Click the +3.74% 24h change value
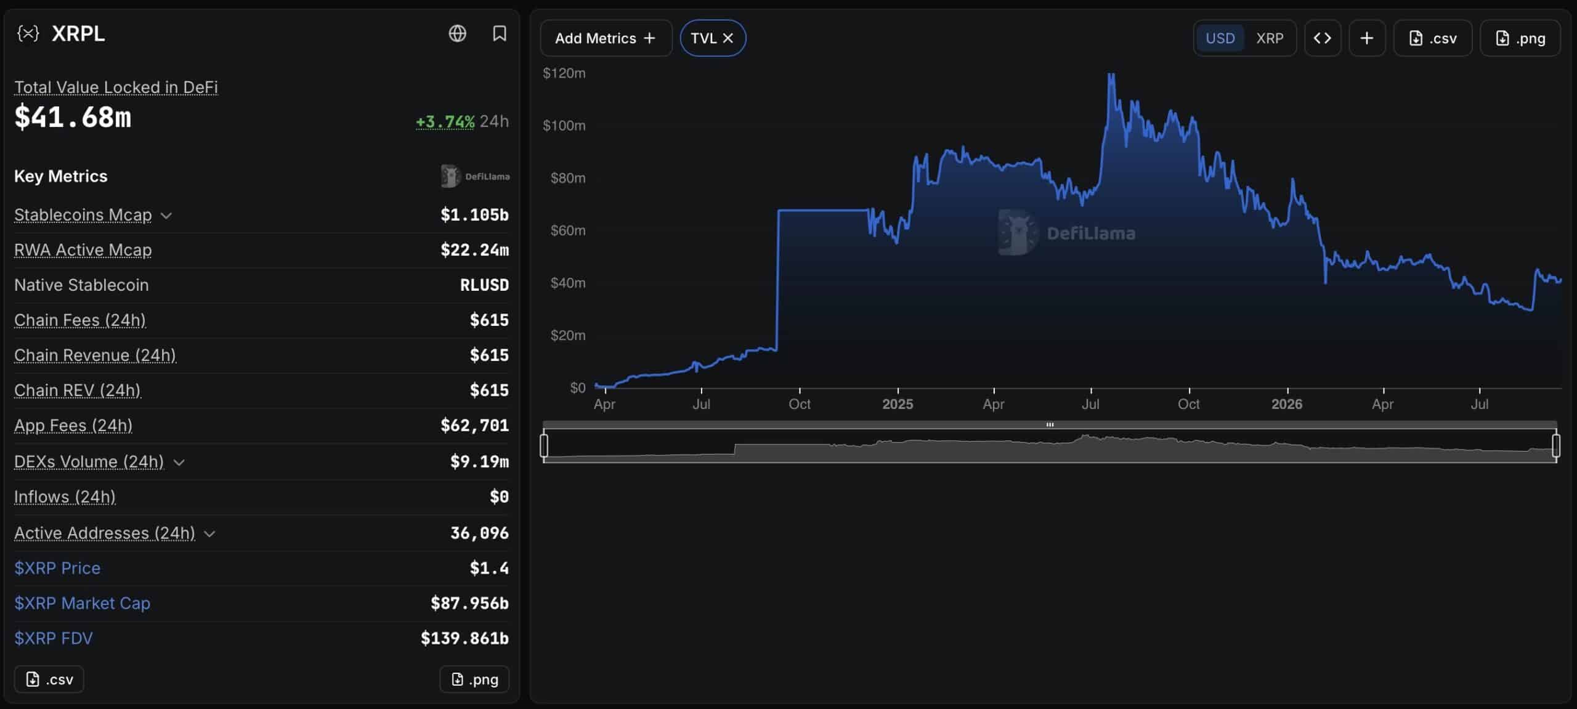Screen dimensions: 1577x709 445,121
